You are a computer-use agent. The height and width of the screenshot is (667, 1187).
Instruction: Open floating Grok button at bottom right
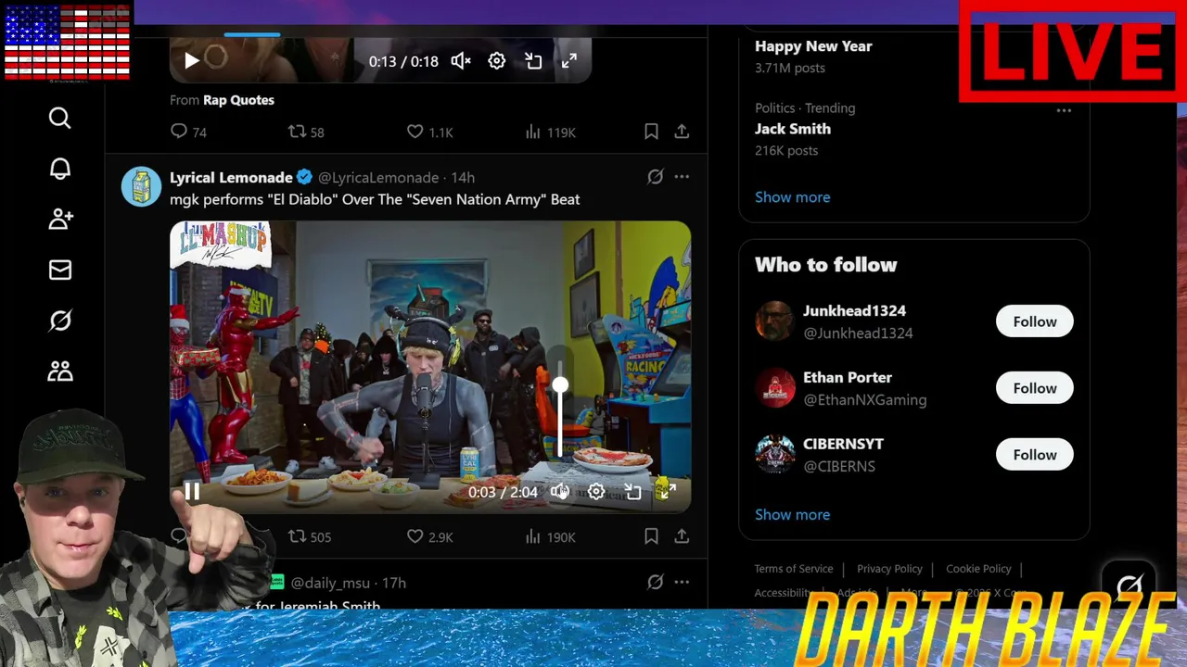[x=1130, y=585]
